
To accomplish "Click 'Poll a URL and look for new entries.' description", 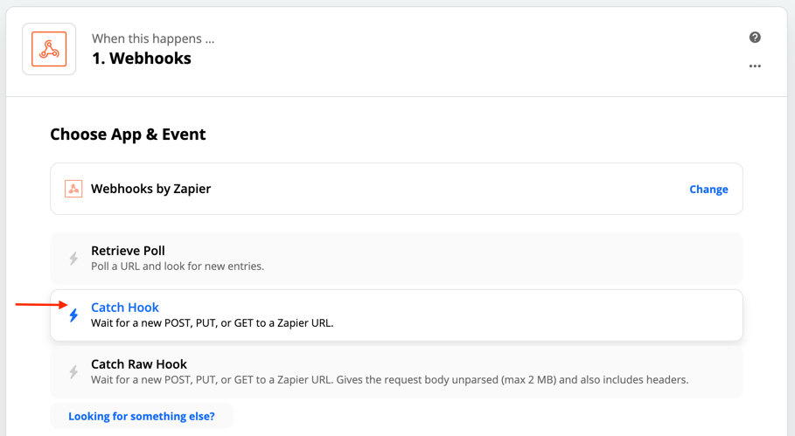I will [178, 266].
